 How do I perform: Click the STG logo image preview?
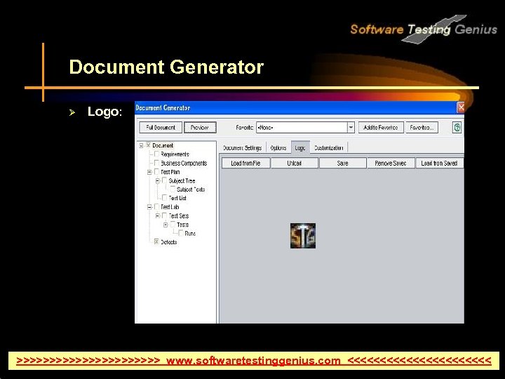pyautogui.click(x=303, y=236)
